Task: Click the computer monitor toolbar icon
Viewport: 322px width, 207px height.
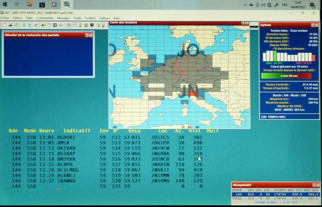Action: [92, 25]
